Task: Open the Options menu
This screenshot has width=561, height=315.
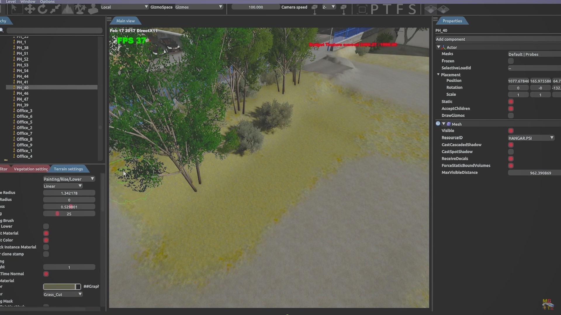Action: 47,2
